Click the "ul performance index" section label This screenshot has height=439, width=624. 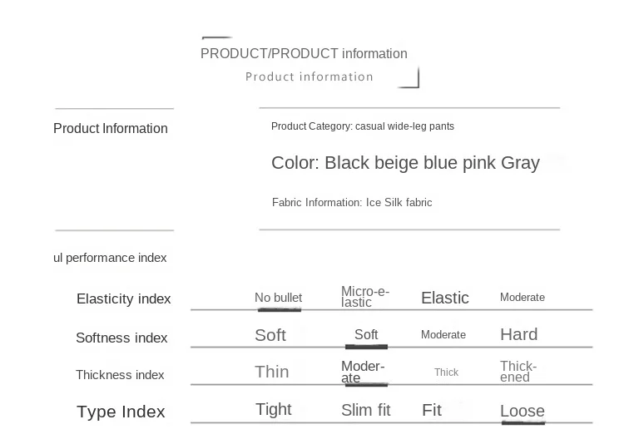pos(110,258)
